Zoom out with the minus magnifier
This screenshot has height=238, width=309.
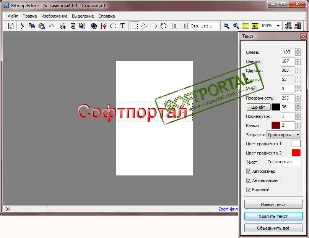[x=226, y=26]
